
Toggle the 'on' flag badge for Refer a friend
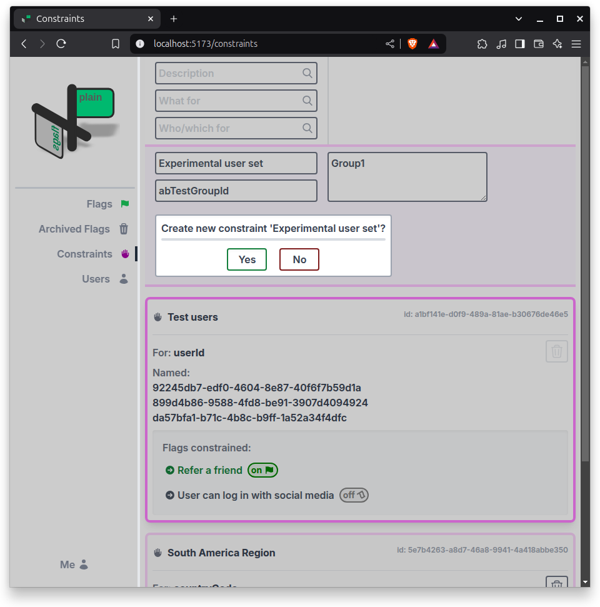[x=262, y=470]
